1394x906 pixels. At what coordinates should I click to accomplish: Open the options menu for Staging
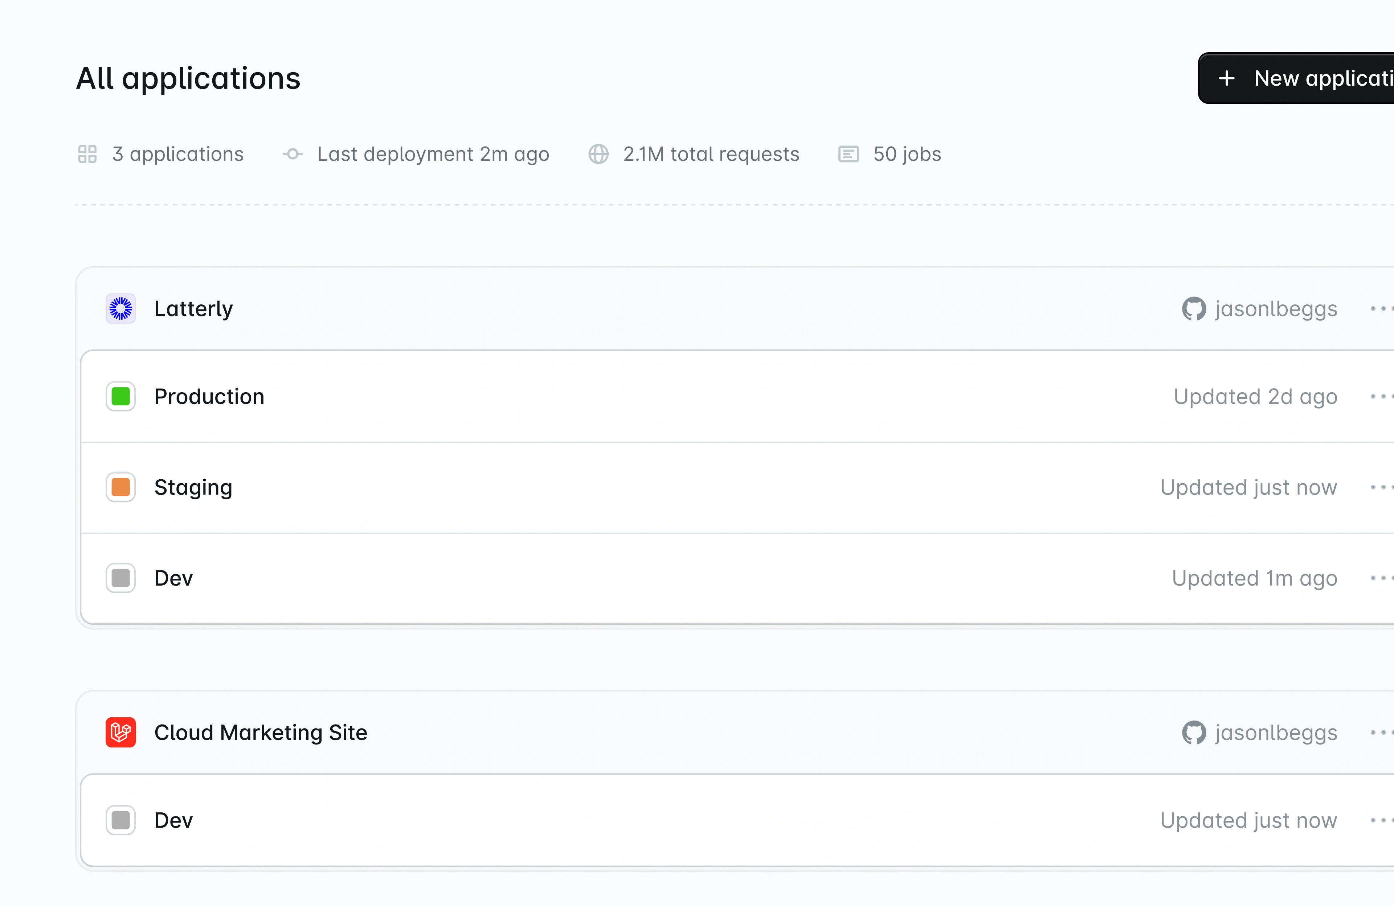1385,487
